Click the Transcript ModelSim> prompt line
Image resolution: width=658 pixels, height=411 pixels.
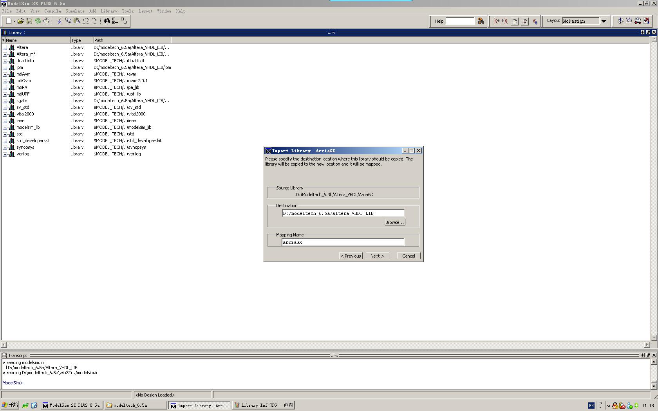coord(13,383)
